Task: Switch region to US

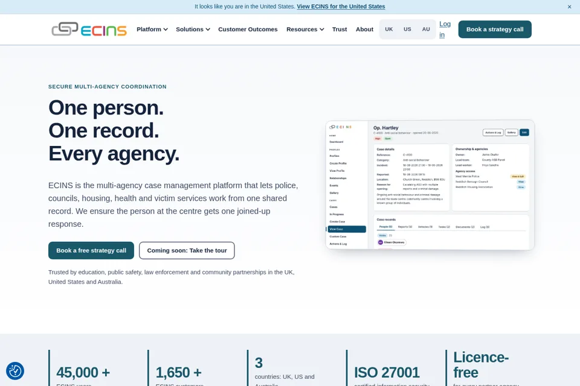Action: pyautogui.click(x=407, y=29)
